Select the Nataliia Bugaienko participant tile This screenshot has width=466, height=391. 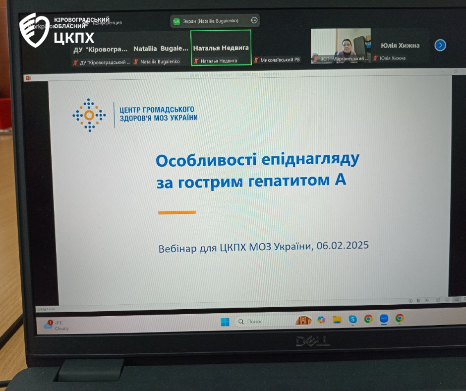(161, 49)
